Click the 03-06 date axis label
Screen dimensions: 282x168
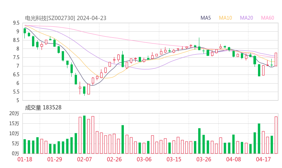coord(144,159)
